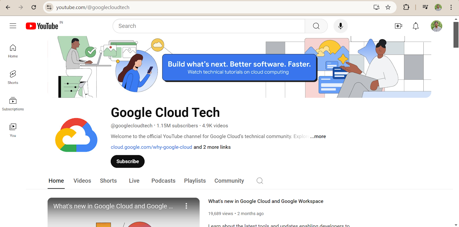This screenshot has height=227, width=459.
Task: Open cloud.google.com/why-google-cloud link
Action: pyautogui.click(x=151, y=147)
